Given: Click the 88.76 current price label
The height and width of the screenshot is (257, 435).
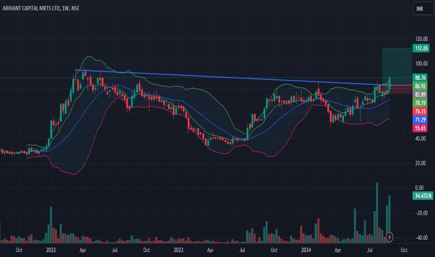Looking at the screenshot, I should 420,78.
